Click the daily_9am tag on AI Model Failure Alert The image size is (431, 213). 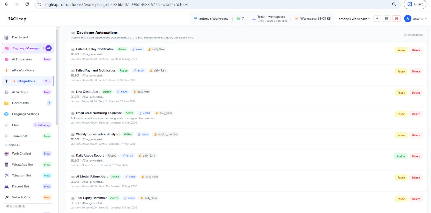pos(150,177)
